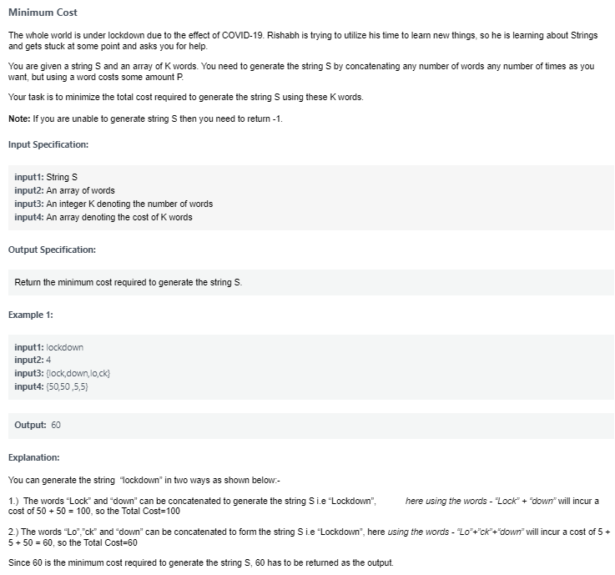Click the input1: String S line
This screenshot has width=615, height=575.
[46, 177]
